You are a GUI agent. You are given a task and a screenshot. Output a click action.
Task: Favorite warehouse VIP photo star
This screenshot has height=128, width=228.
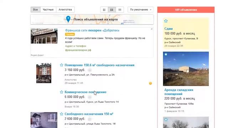click(x=166, y=54)
